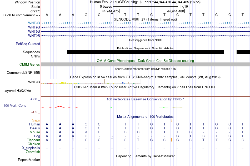Click the hg19 label beside the scale bar
The image size is (250, 166).
point(184,7)
